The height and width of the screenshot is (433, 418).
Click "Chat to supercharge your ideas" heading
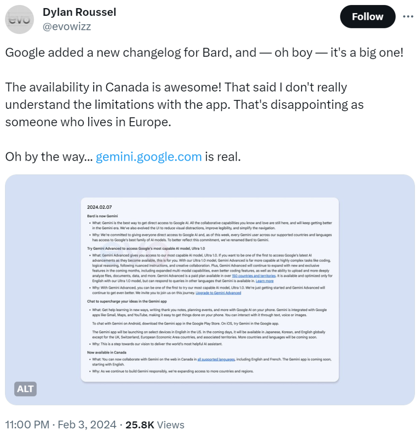point(125,301)
